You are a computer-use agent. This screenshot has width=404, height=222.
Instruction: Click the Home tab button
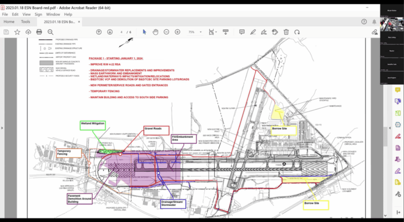(x=9, y=22)
